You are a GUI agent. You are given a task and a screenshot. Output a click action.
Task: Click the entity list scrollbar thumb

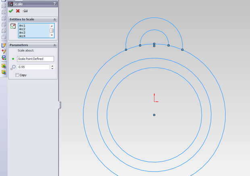[52, 31]
